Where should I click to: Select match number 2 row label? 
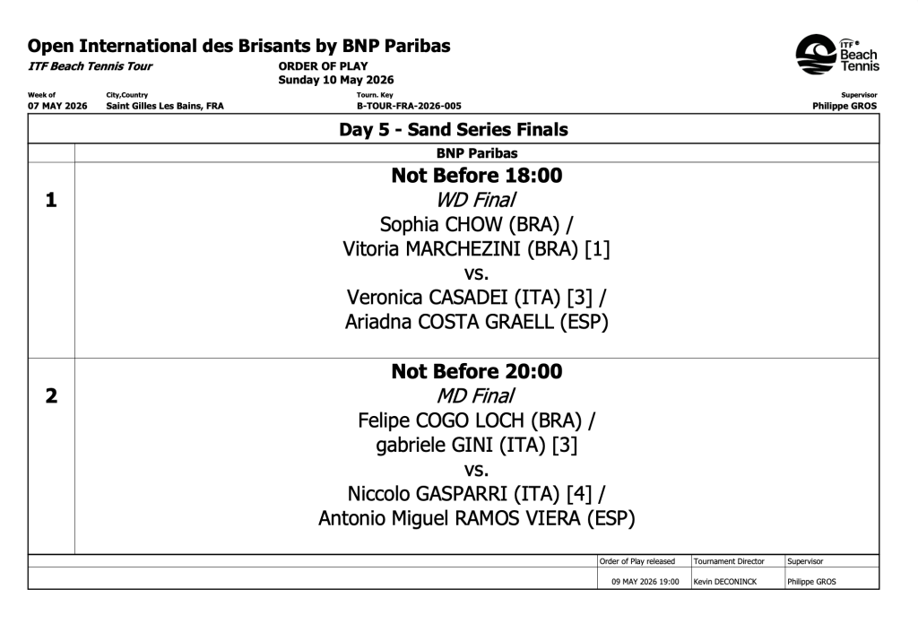pos(51,396)
